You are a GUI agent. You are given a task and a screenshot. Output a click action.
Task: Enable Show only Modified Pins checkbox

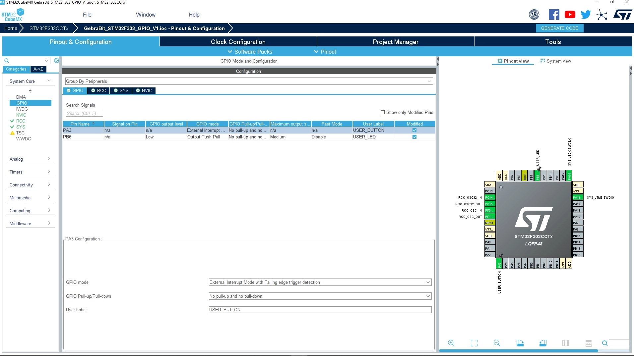tap(383, 112)
